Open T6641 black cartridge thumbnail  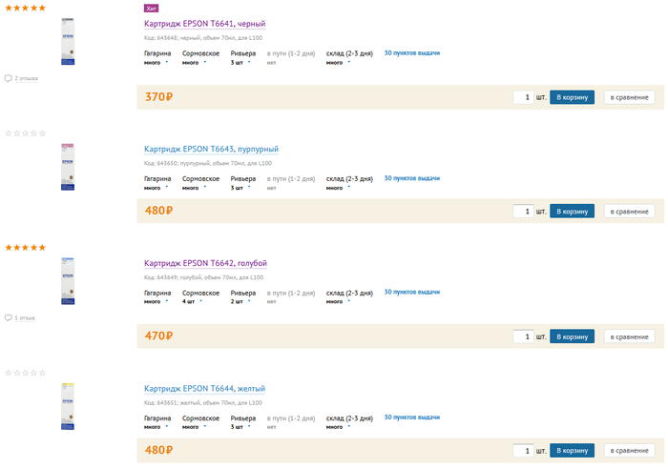pyautogui.click(x=68, y=41)
